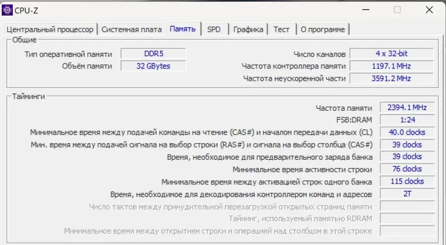Click the label Частота неускоренной части
This screenshot has width=446, height=245.
click(294, 79)
